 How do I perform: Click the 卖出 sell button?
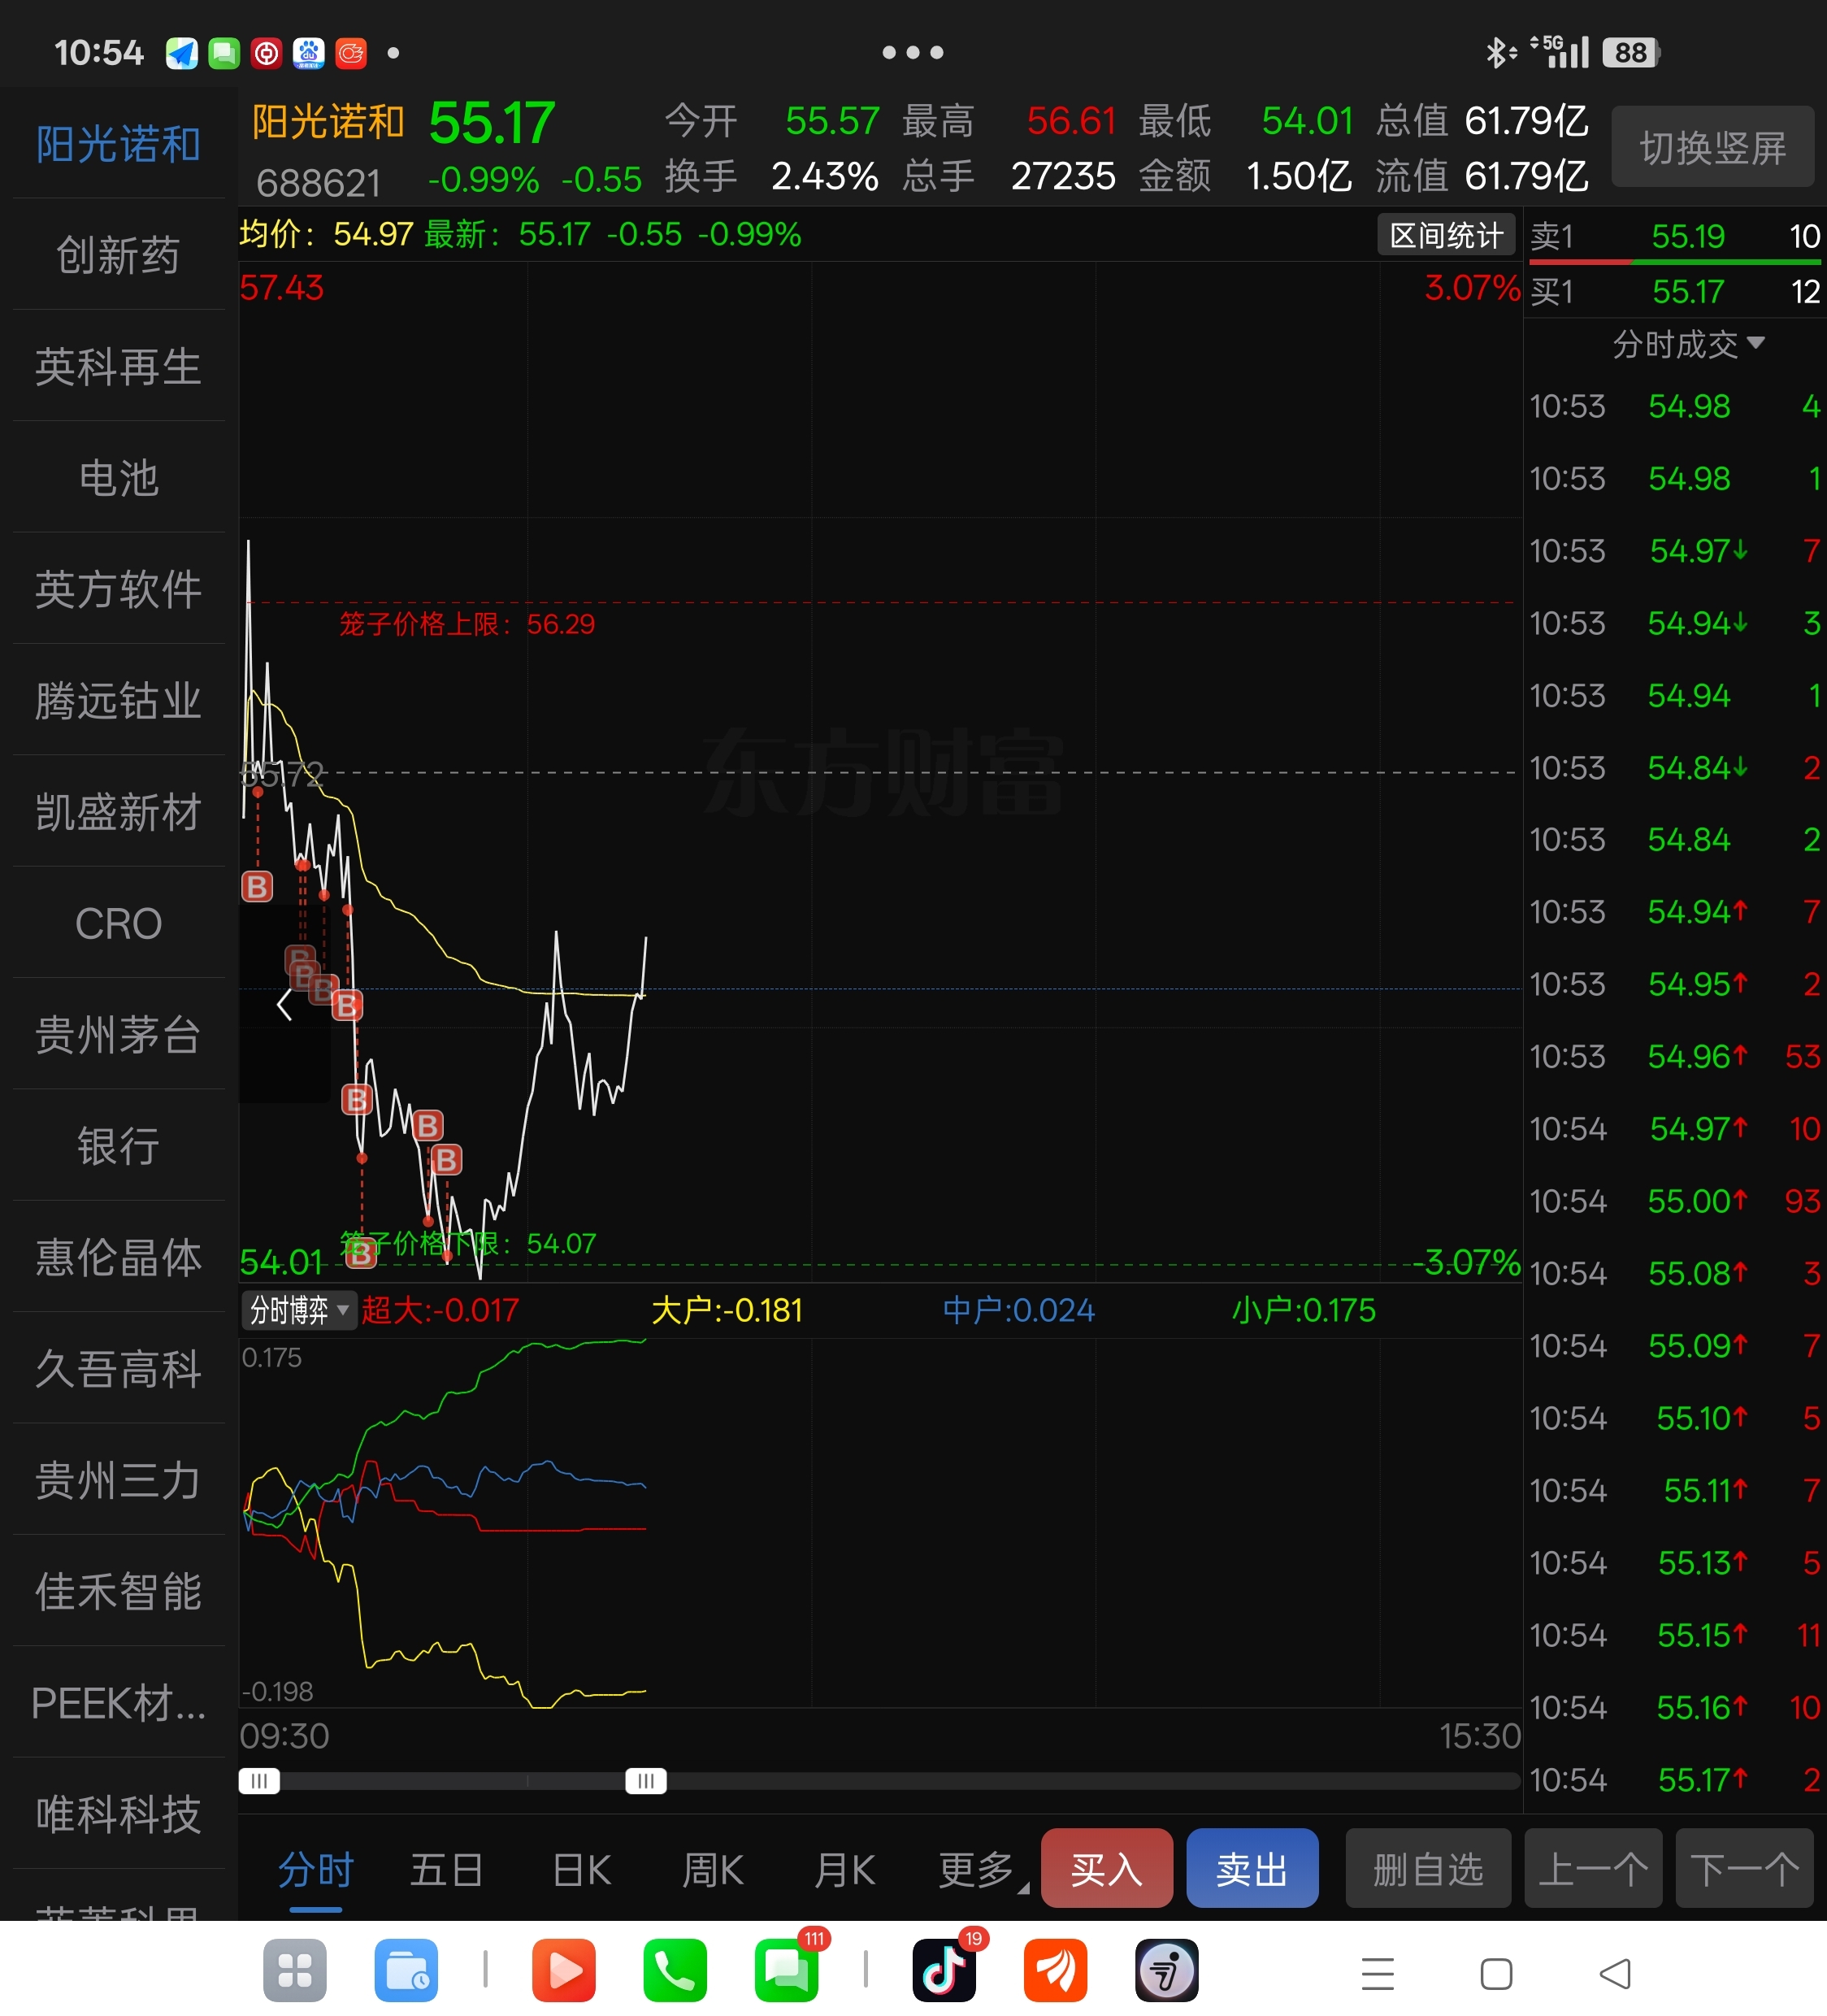[1252, 1868]
